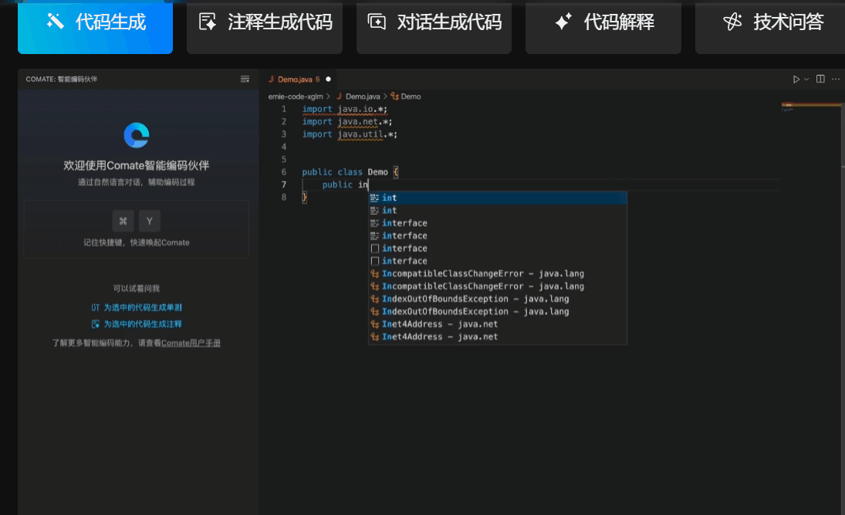Click the Y shortcut key icon

(x=149, y=221)
